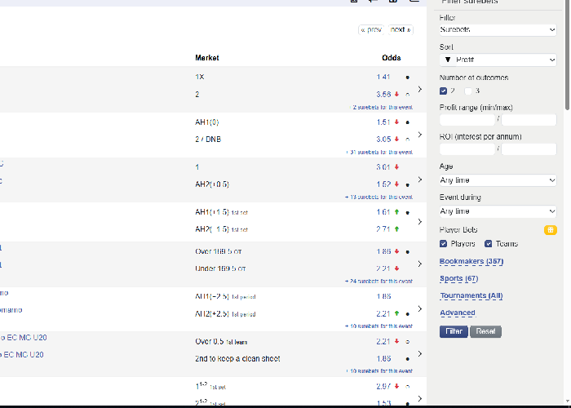Open '+10 surebets' link under AH2(+2.5) row

pos(379,326)
